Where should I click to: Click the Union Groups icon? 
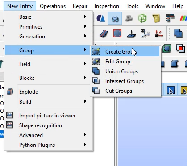pos(96,71)
